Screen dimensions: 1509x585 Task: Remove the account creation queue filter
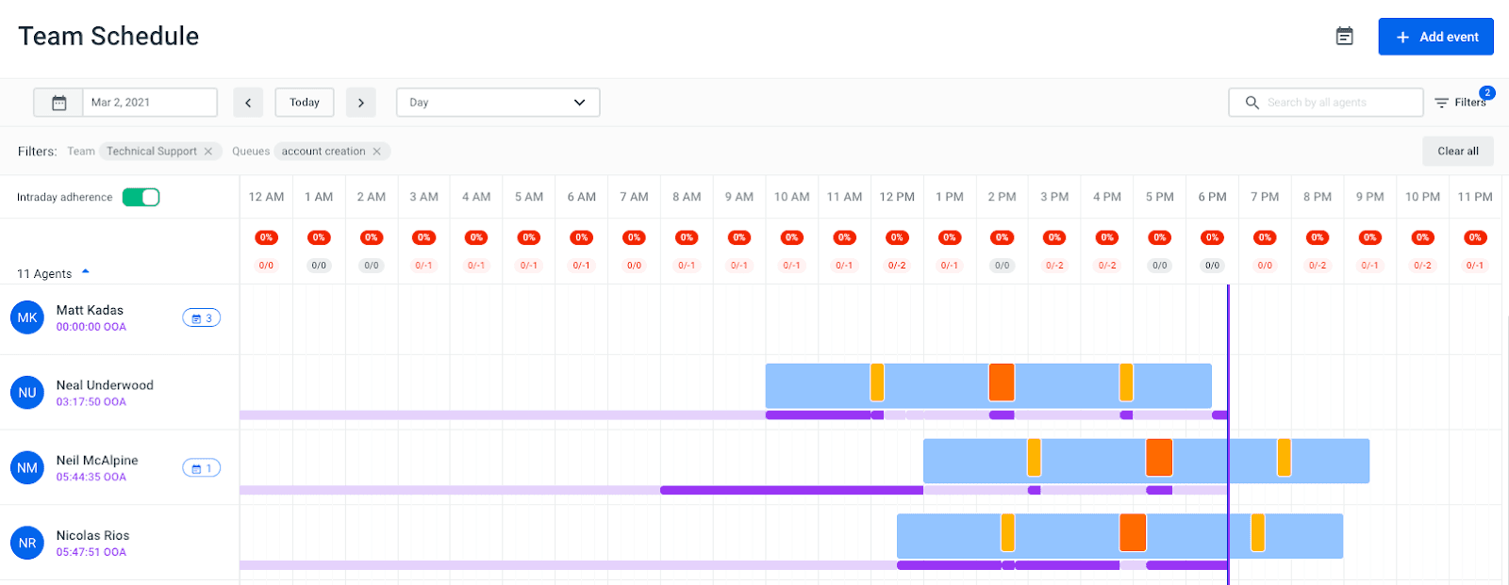tap(377, 152)
